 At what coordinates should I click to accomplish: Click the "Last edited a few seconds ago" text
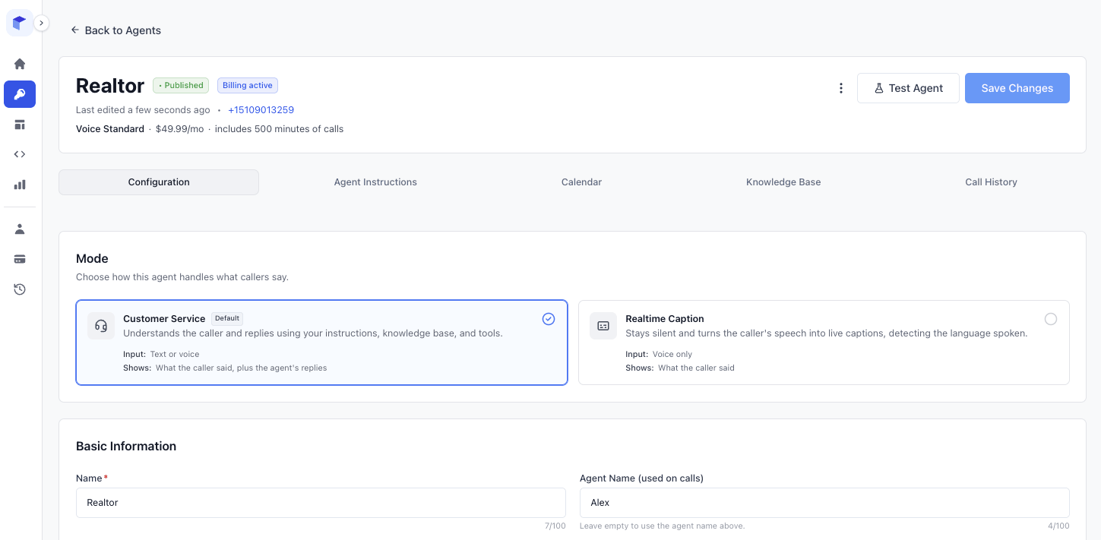(143, 110)
